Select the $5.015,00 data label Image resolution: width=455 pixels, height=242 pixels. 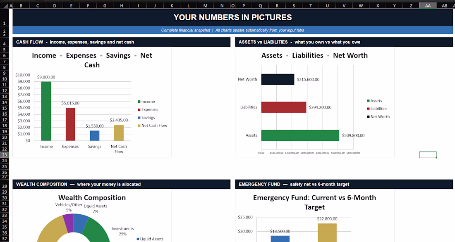pyautogui.click(x=70, y=103)
